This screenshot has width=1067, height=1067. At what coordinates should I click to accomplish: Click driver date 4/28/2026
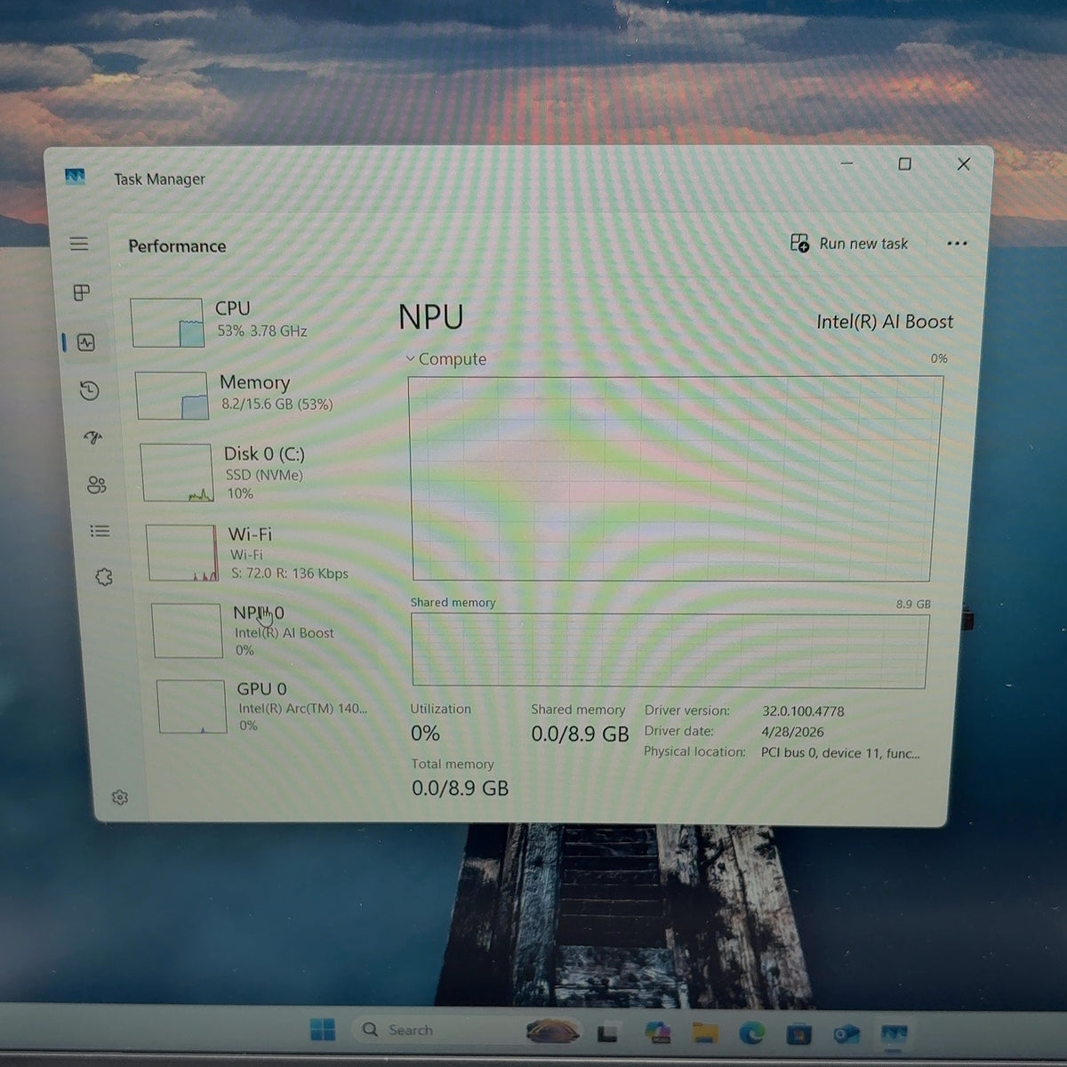tap(792, 732)
